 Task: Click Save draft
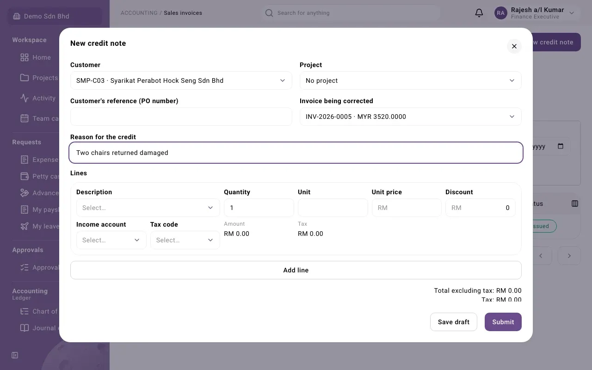click(x=454, y=322)
